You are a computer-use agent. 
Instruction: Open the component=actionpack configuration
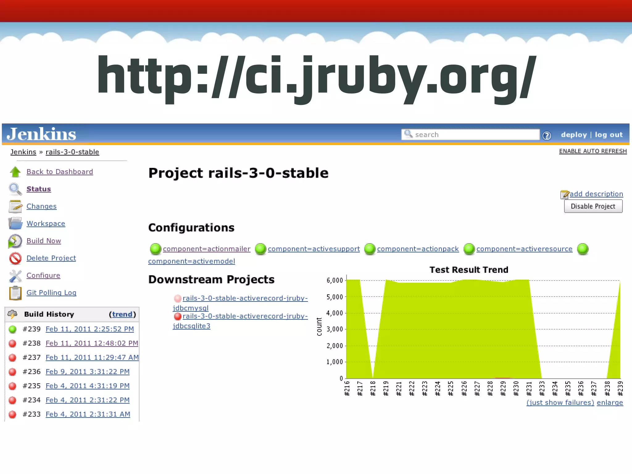[x=418, y=249]
